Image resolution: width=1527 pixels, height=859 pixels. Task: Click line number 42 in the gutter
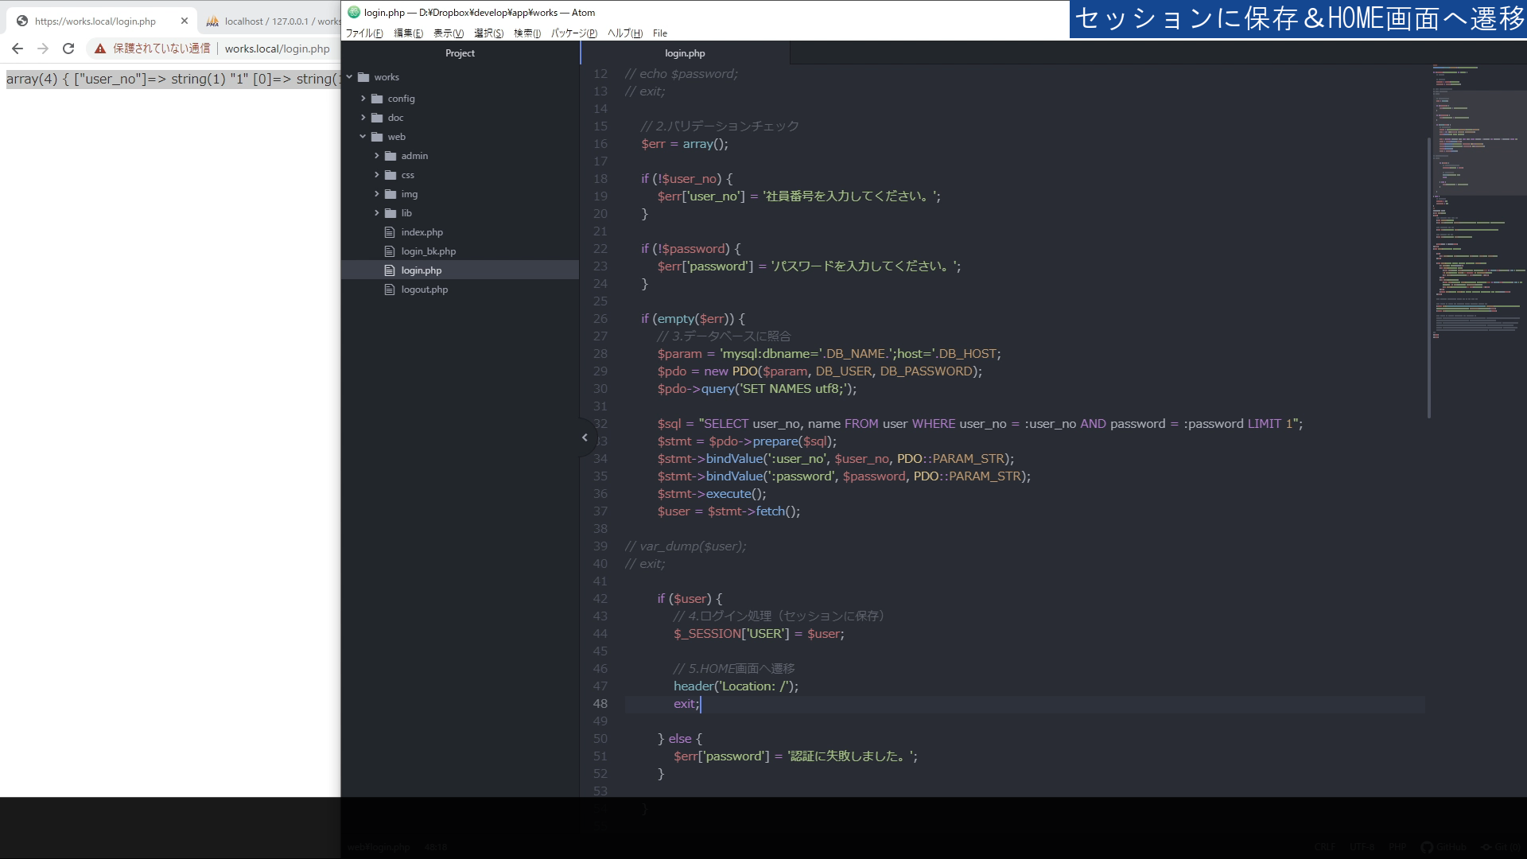600,599
